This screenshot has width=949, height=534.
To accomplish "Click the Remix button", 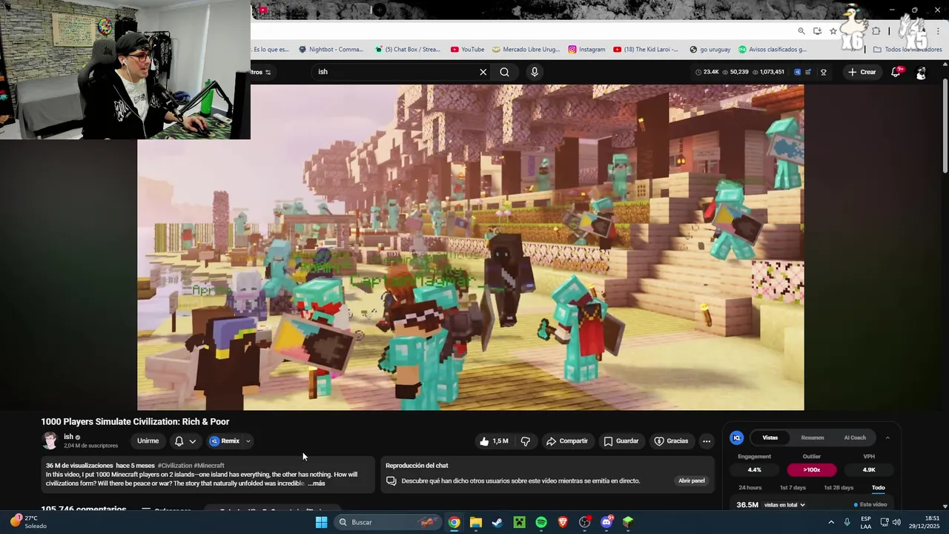I will click(x=225, y=441).
